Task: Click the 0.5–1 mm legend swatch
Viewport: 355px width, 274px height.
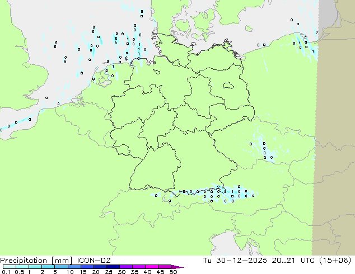Action: tap(22, 267)
